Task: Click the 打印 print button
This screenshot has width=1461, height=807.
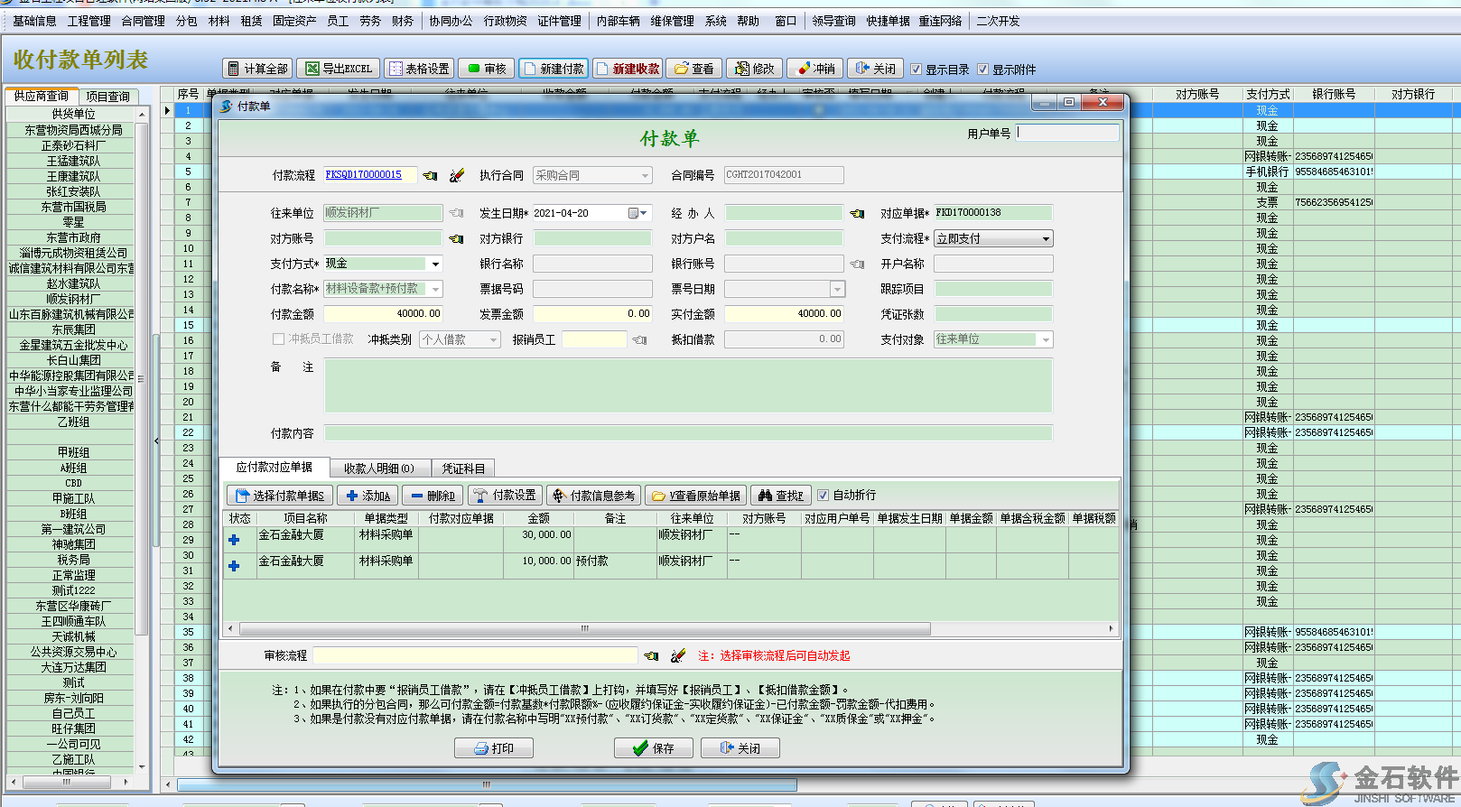Action: (x=494, y=748)
